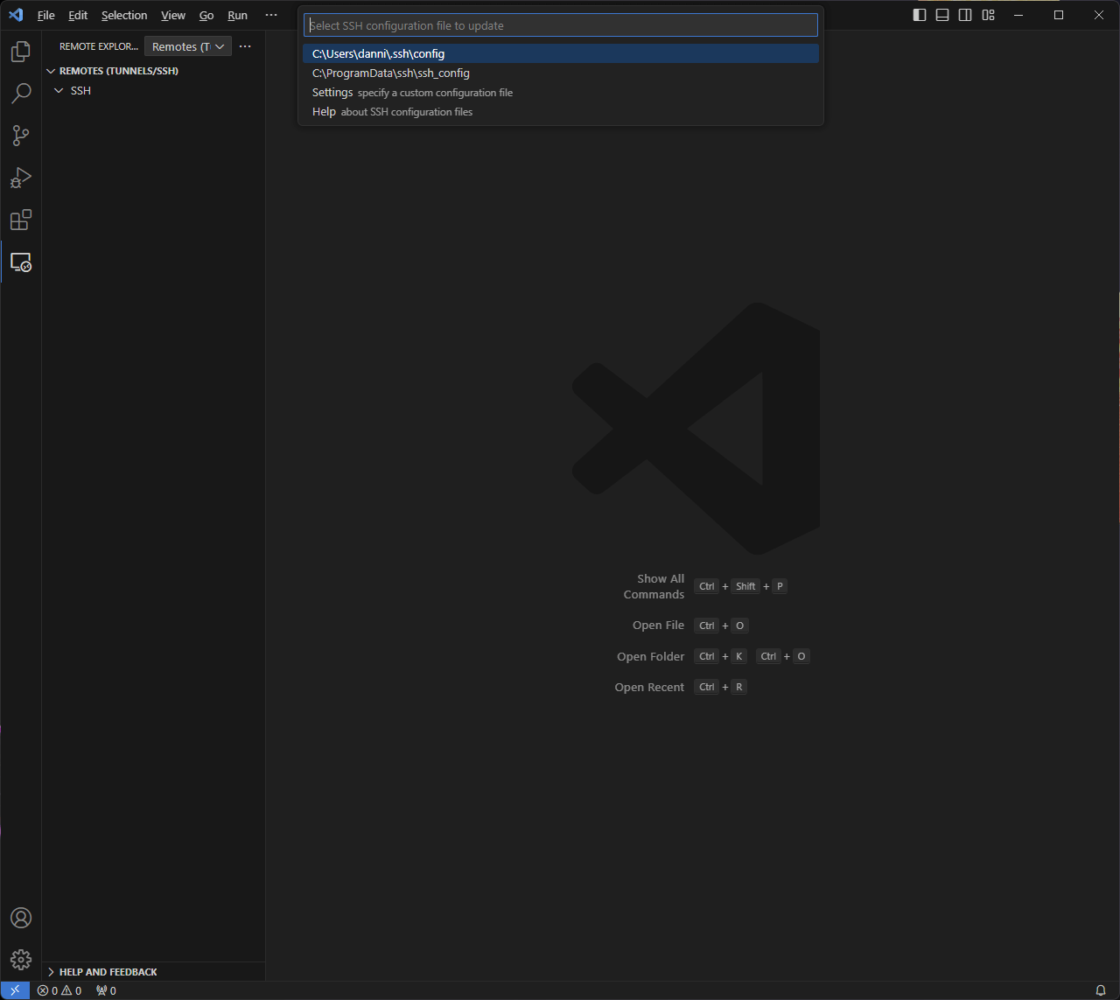The height and width of the screenshot is (1000, 1120).
Task: Open the Extensions view icon
Action: pos(21,220)
